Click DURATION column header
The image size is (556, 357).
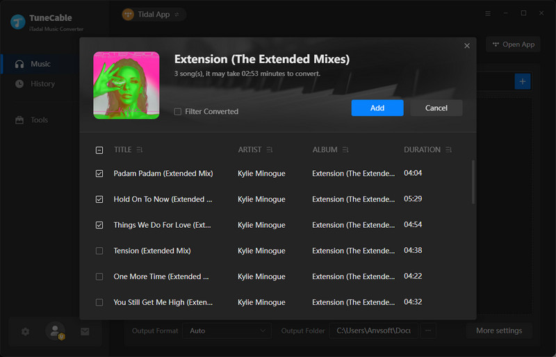coord(422,150)
